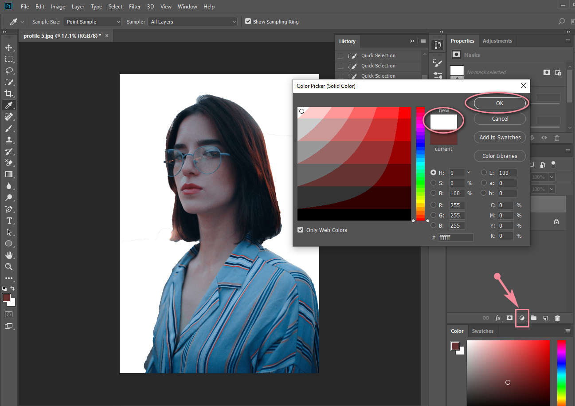Select the Move tool
This screenshot has width=575, height=406.
(x=8, y=47)
